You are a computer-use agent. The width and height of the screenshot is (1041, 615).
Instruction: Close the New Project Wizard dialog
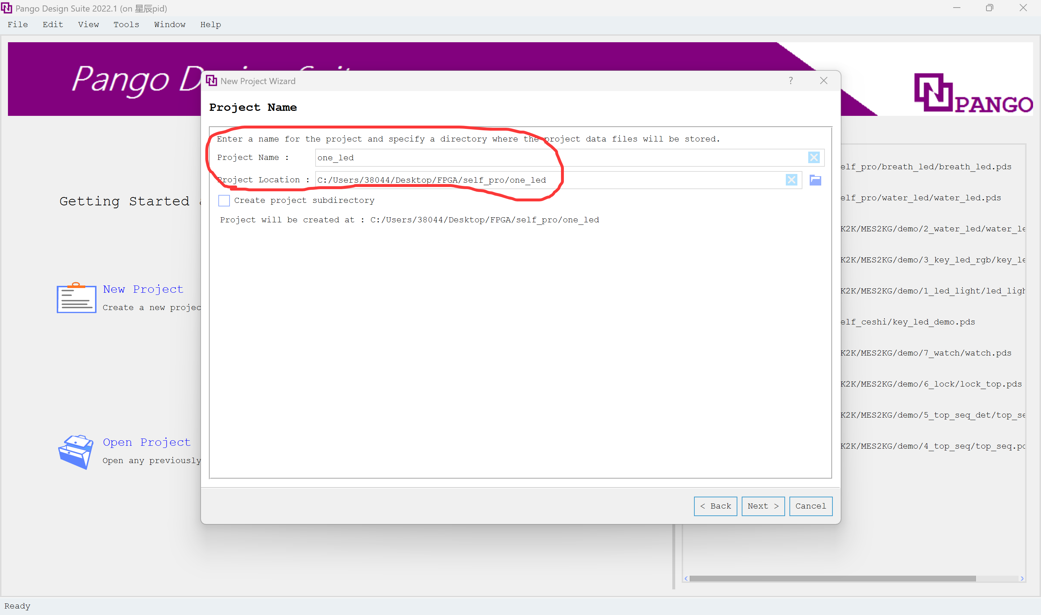click(824, 81)
